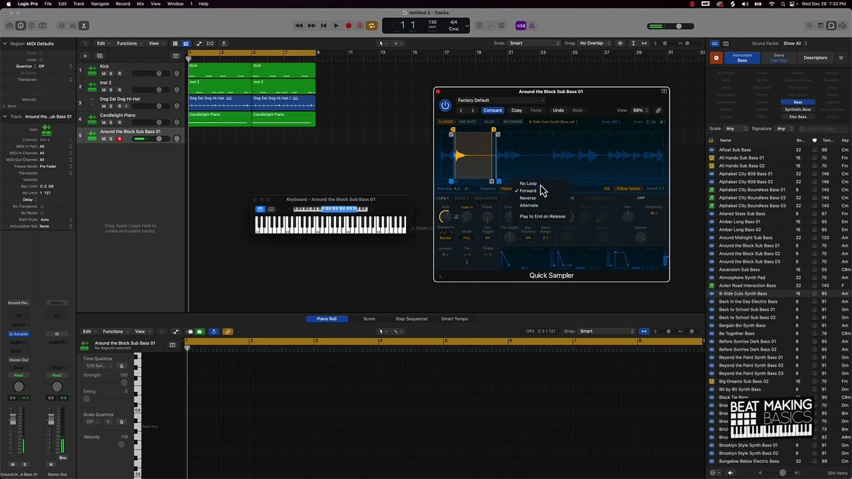Switch to Smart Tempo tab
Screen dimensions: 852x479
pyautogui.click(x=455, y=319)
